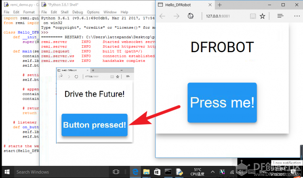The width and height of the screenshot is (303, 178).
Task: Open File Explorer from taskbar
Action: click(x=146, y=172)
